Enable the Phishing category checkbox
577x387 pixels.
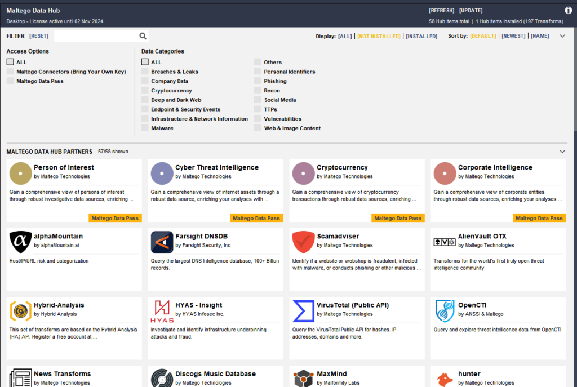tap(258, 81)
